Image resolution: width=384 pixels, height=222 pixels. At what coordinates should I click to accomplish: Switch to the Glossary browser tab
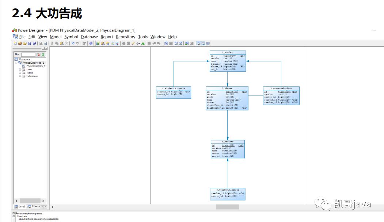tap(34, 207)
